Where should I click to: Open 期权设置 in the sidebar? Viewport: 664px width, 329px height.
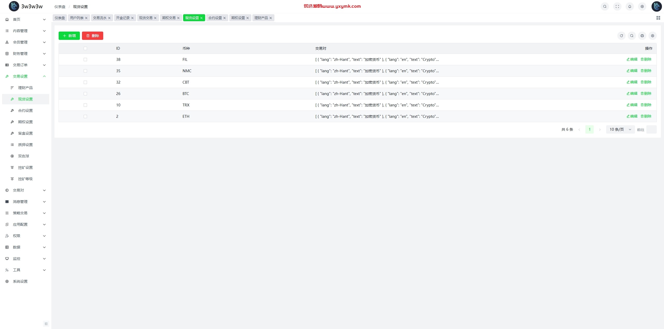(x=25, y=122)
